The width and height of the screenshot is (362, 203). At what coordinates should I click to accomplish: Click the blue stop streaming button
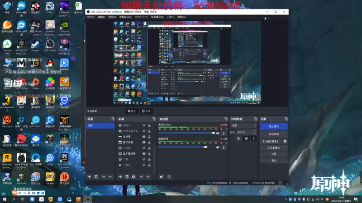(274, 126)
